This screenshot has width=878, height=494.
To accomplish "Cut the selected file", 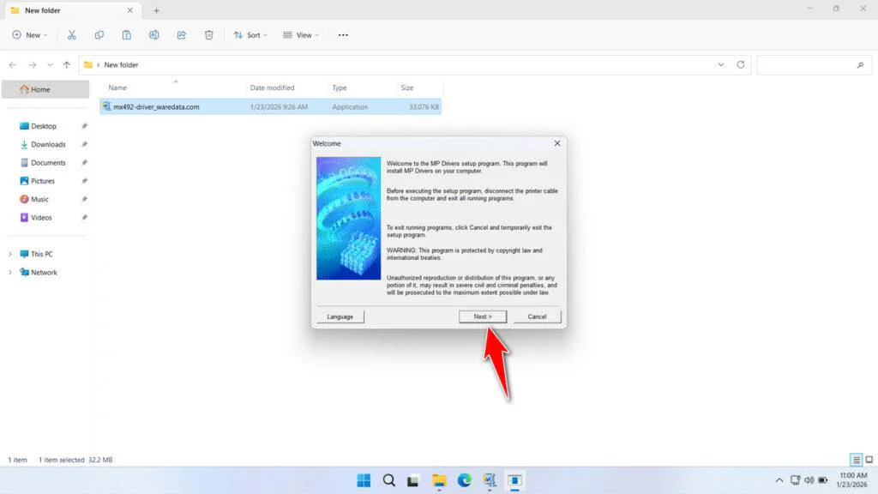I will pyautogui.click(x=72, y=35).
